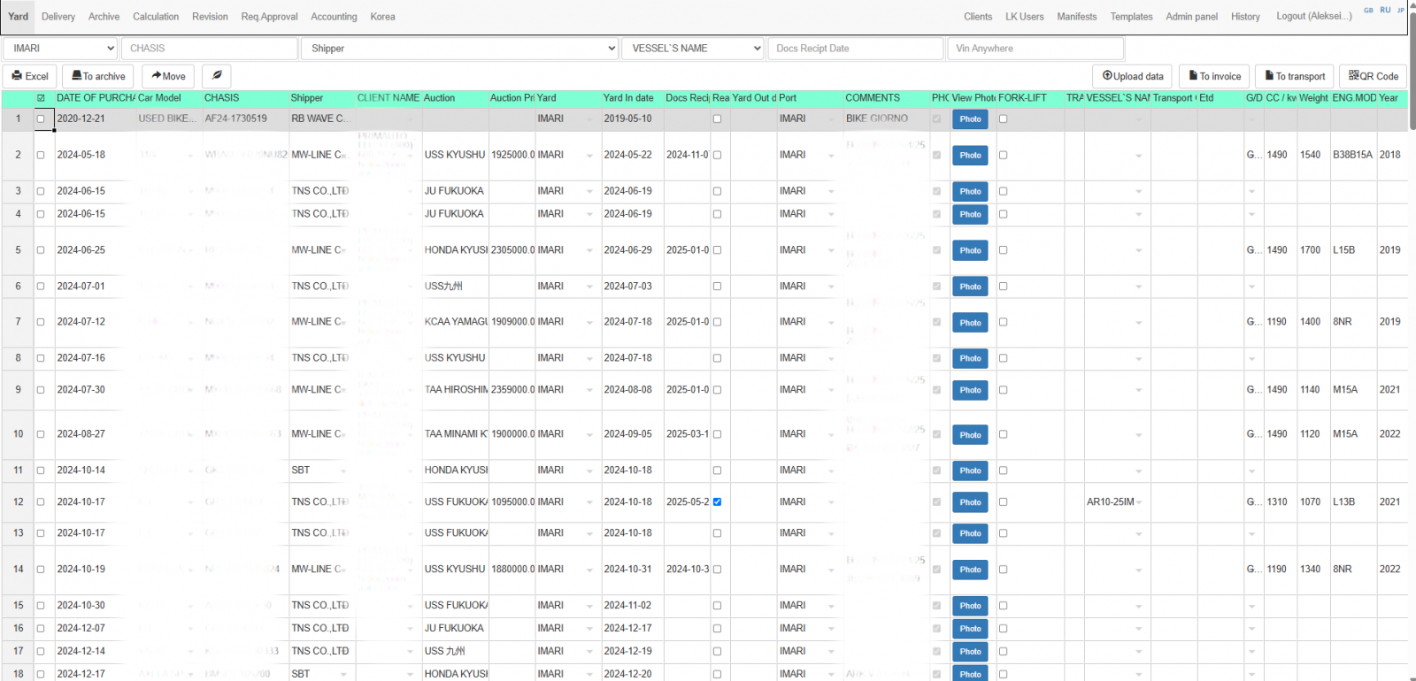Tick the selection checkbox for row 9
The image size is (1416, 681).
click(41, 390)
